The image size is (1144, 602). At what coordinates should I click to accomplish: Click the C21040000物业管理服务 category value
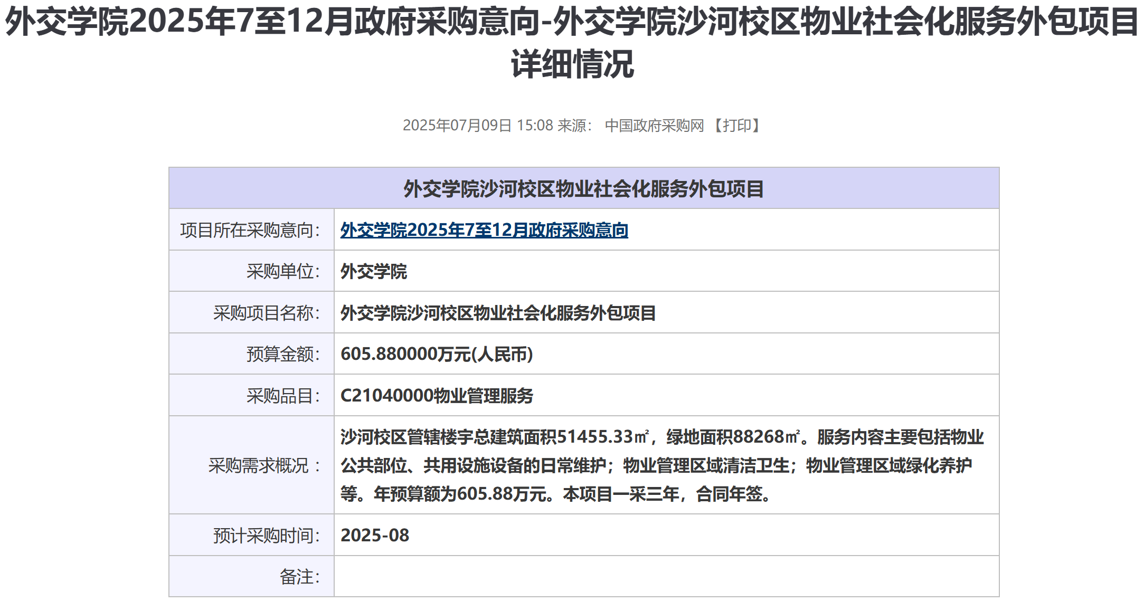tap(436, 396)
